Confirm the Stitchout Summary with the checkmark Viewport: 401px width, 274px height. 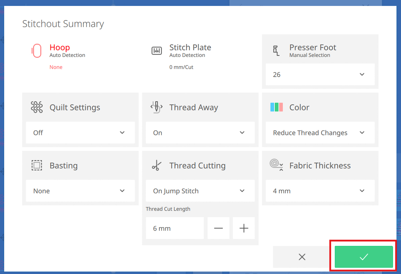click(x=363, y=257)
